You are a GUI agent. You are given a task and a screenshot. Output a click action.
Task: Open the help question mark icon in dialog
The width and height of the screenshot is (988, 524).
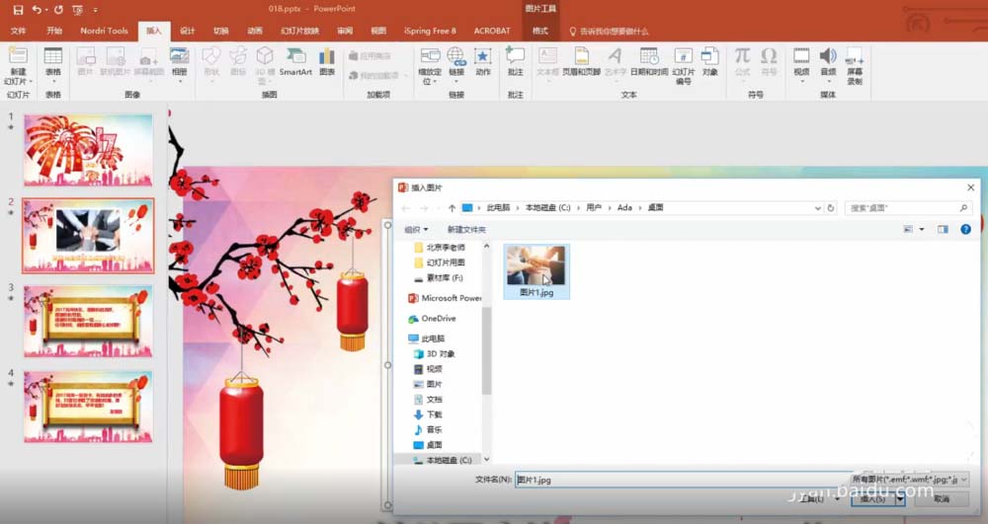[965, 230]
